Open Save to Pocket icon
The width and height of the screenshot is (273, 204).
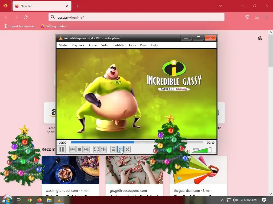[x=247, y=17]
